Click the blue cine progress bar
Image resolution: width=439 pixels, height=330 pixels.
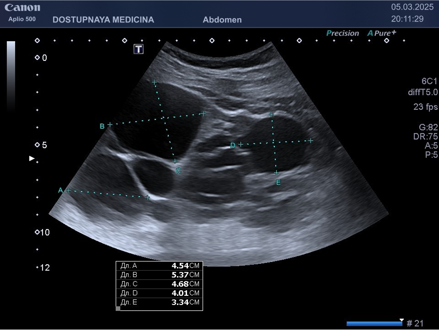374,324
